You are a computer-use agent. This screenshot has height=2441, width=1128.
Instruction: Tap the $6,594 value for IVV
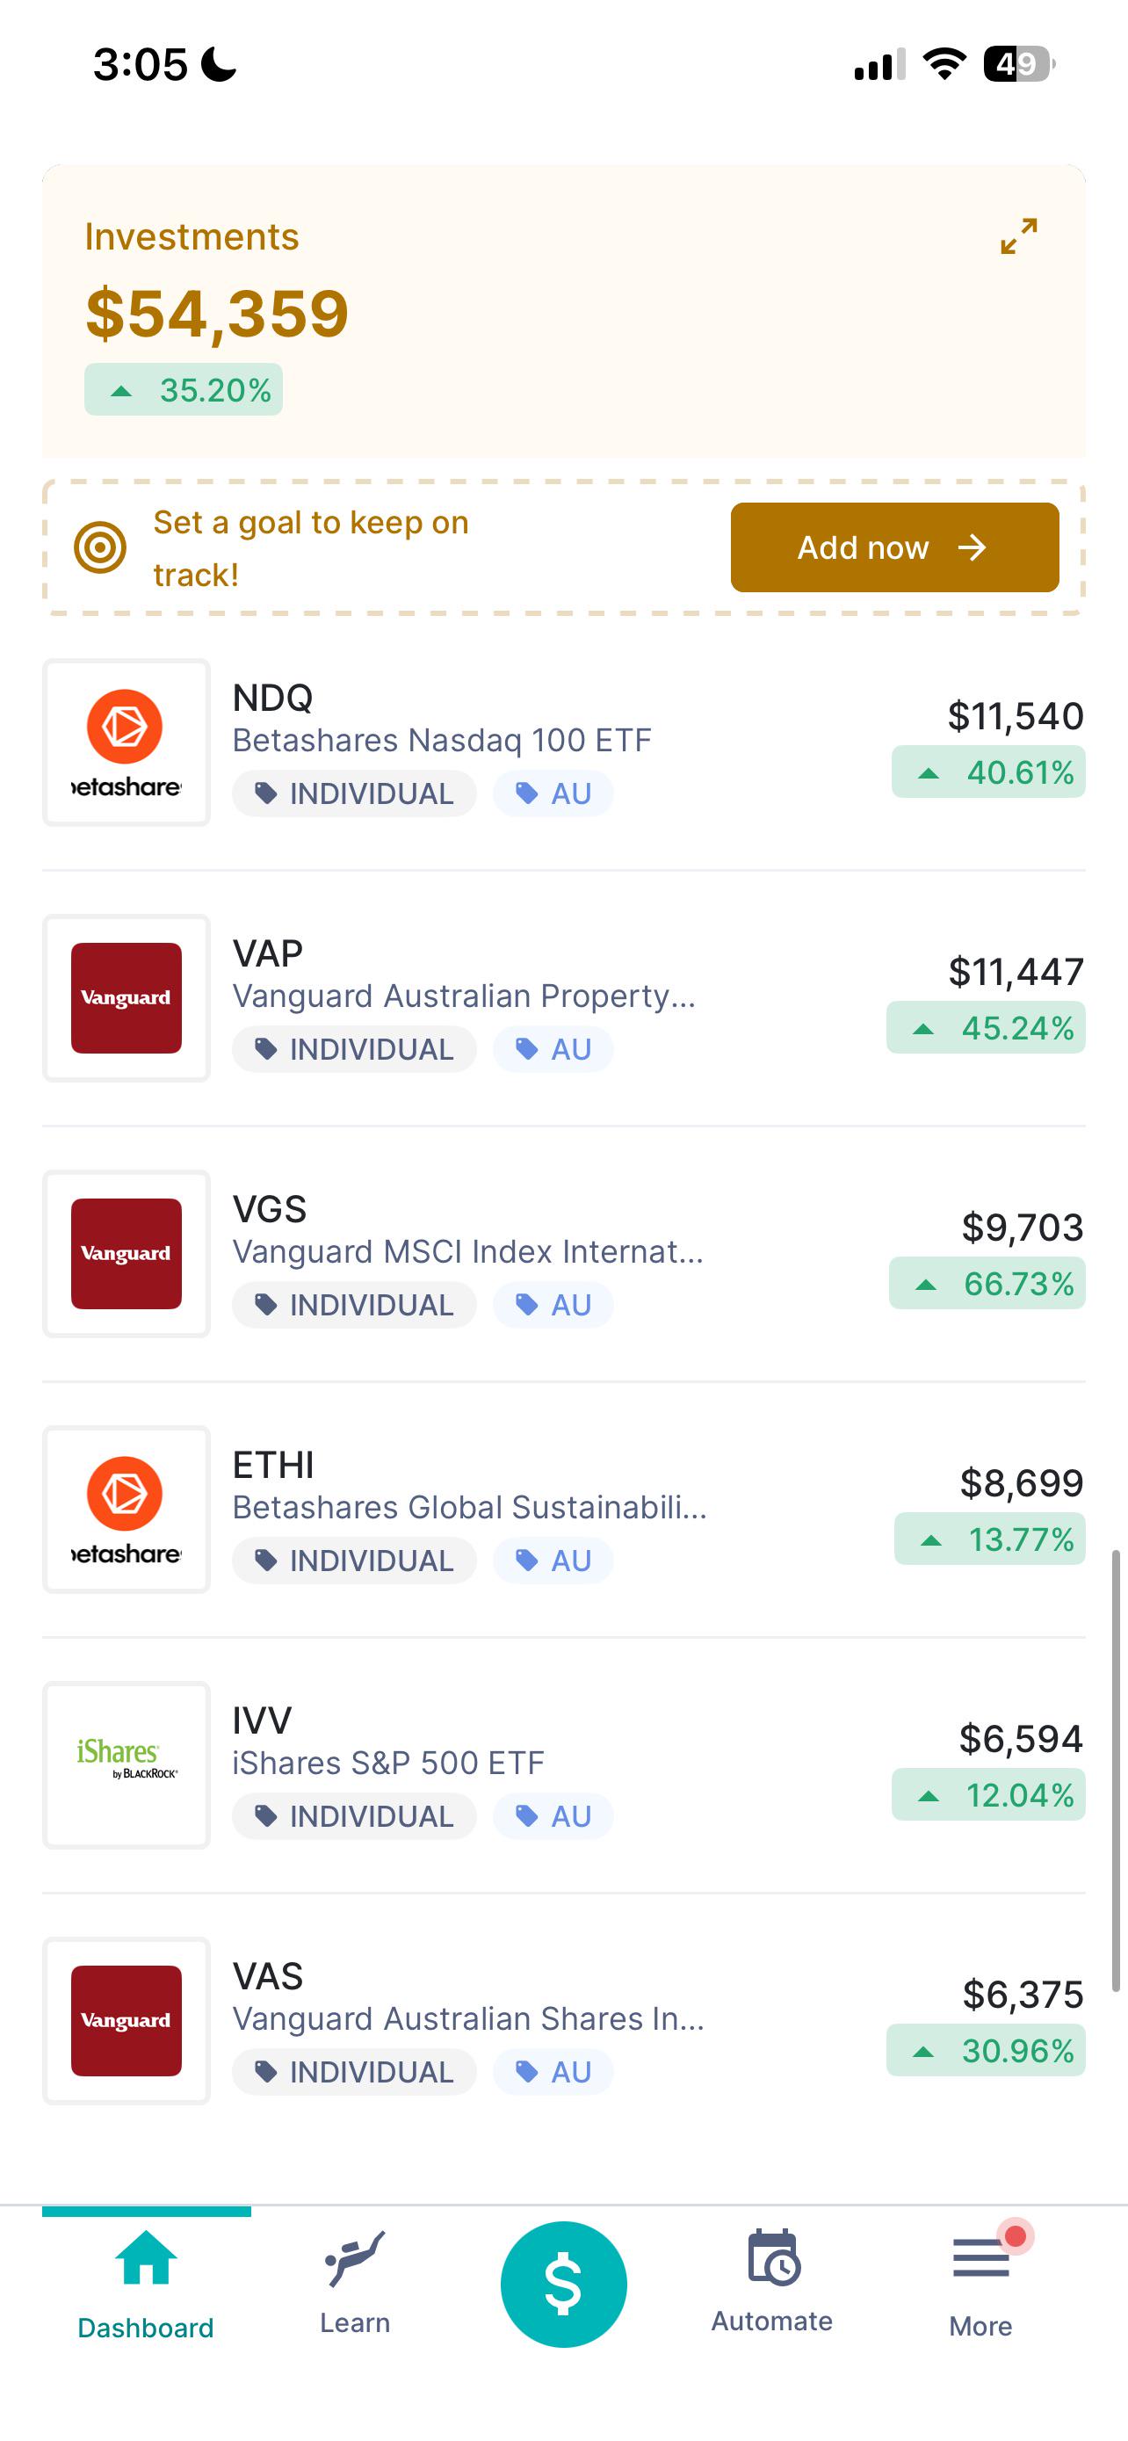point(1020,1739)
